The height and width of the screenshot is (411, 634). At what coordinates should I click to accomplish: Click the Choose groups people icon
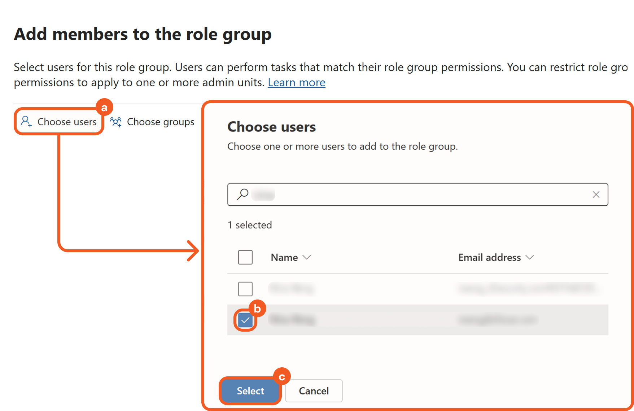pyautogui.click(x=116, y=122)
